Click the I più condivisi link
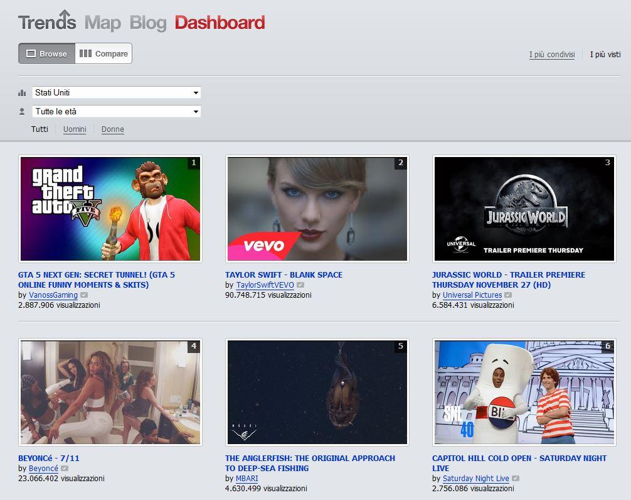The width and height of the screenshot is (631, 500). pyautogui.click(x=552, y=55)
